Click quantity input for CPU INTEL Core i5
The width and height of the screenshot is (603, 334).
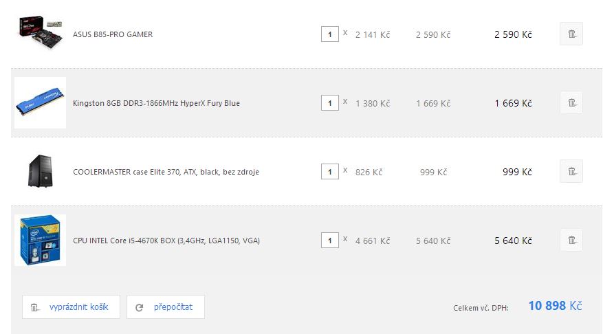(329, 241)
